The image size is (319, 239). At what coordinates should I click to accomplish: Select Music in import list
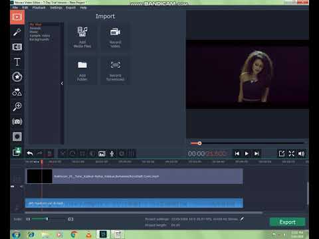coord(34,32)
